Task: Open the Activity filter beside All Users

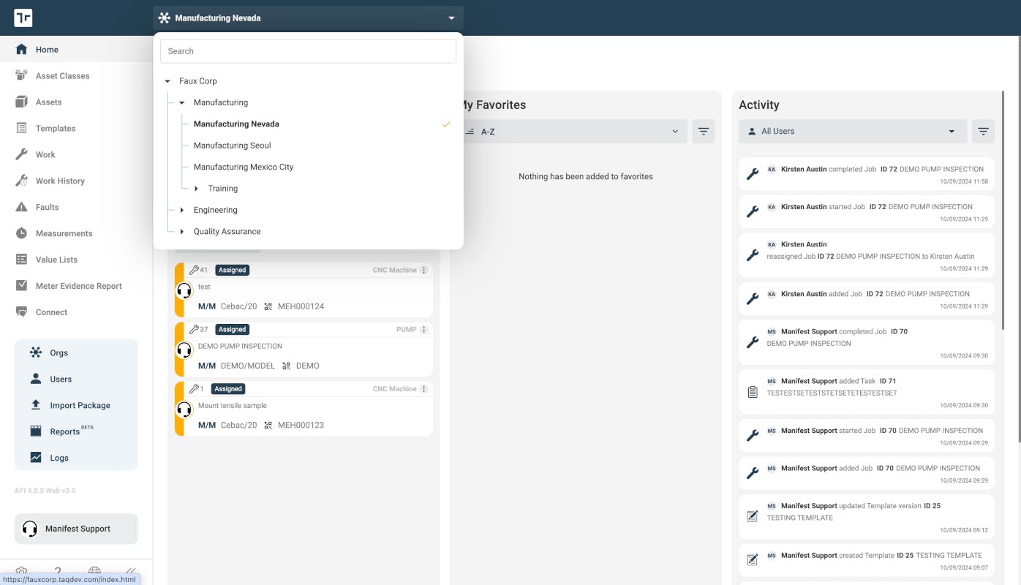Action: pyautogui.click(x=983, y=131)
